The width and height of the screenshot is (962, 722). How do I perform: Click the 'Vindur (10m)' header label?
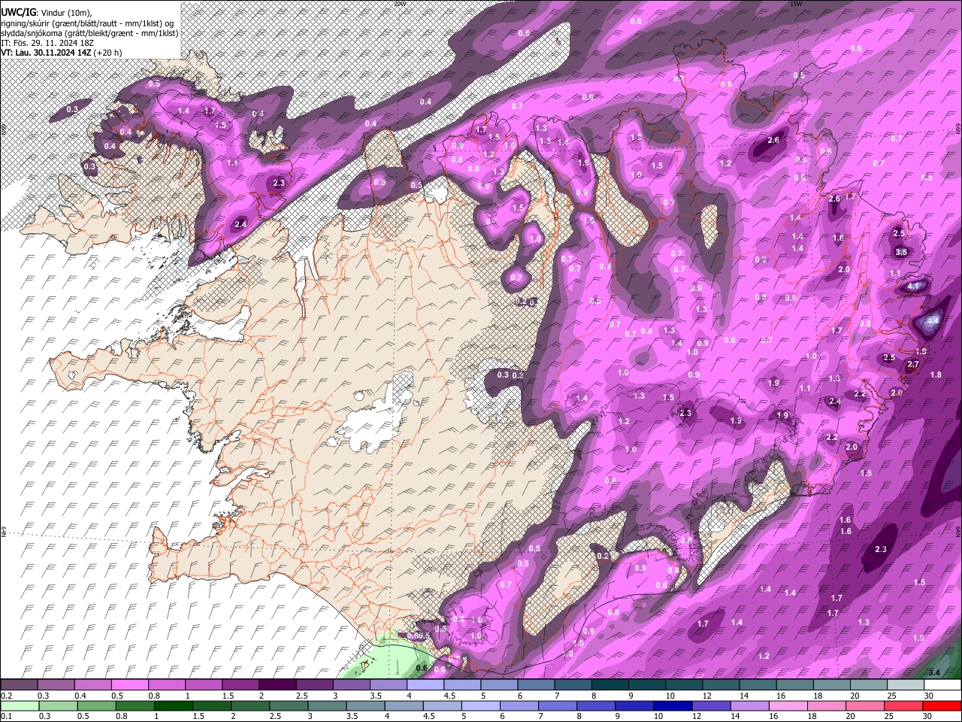click(x=66, y=13)
